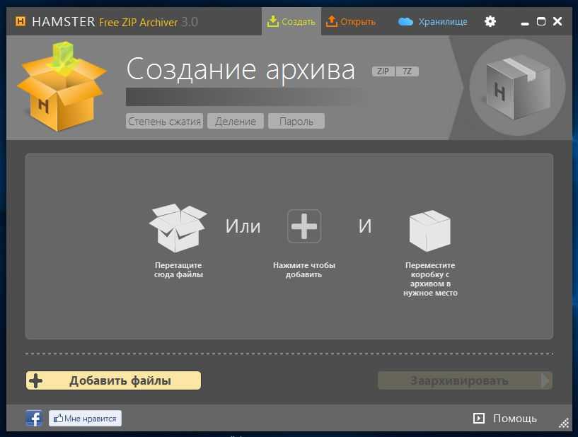
Task: Click the Добавить файлы button
Action: [113, 380]
